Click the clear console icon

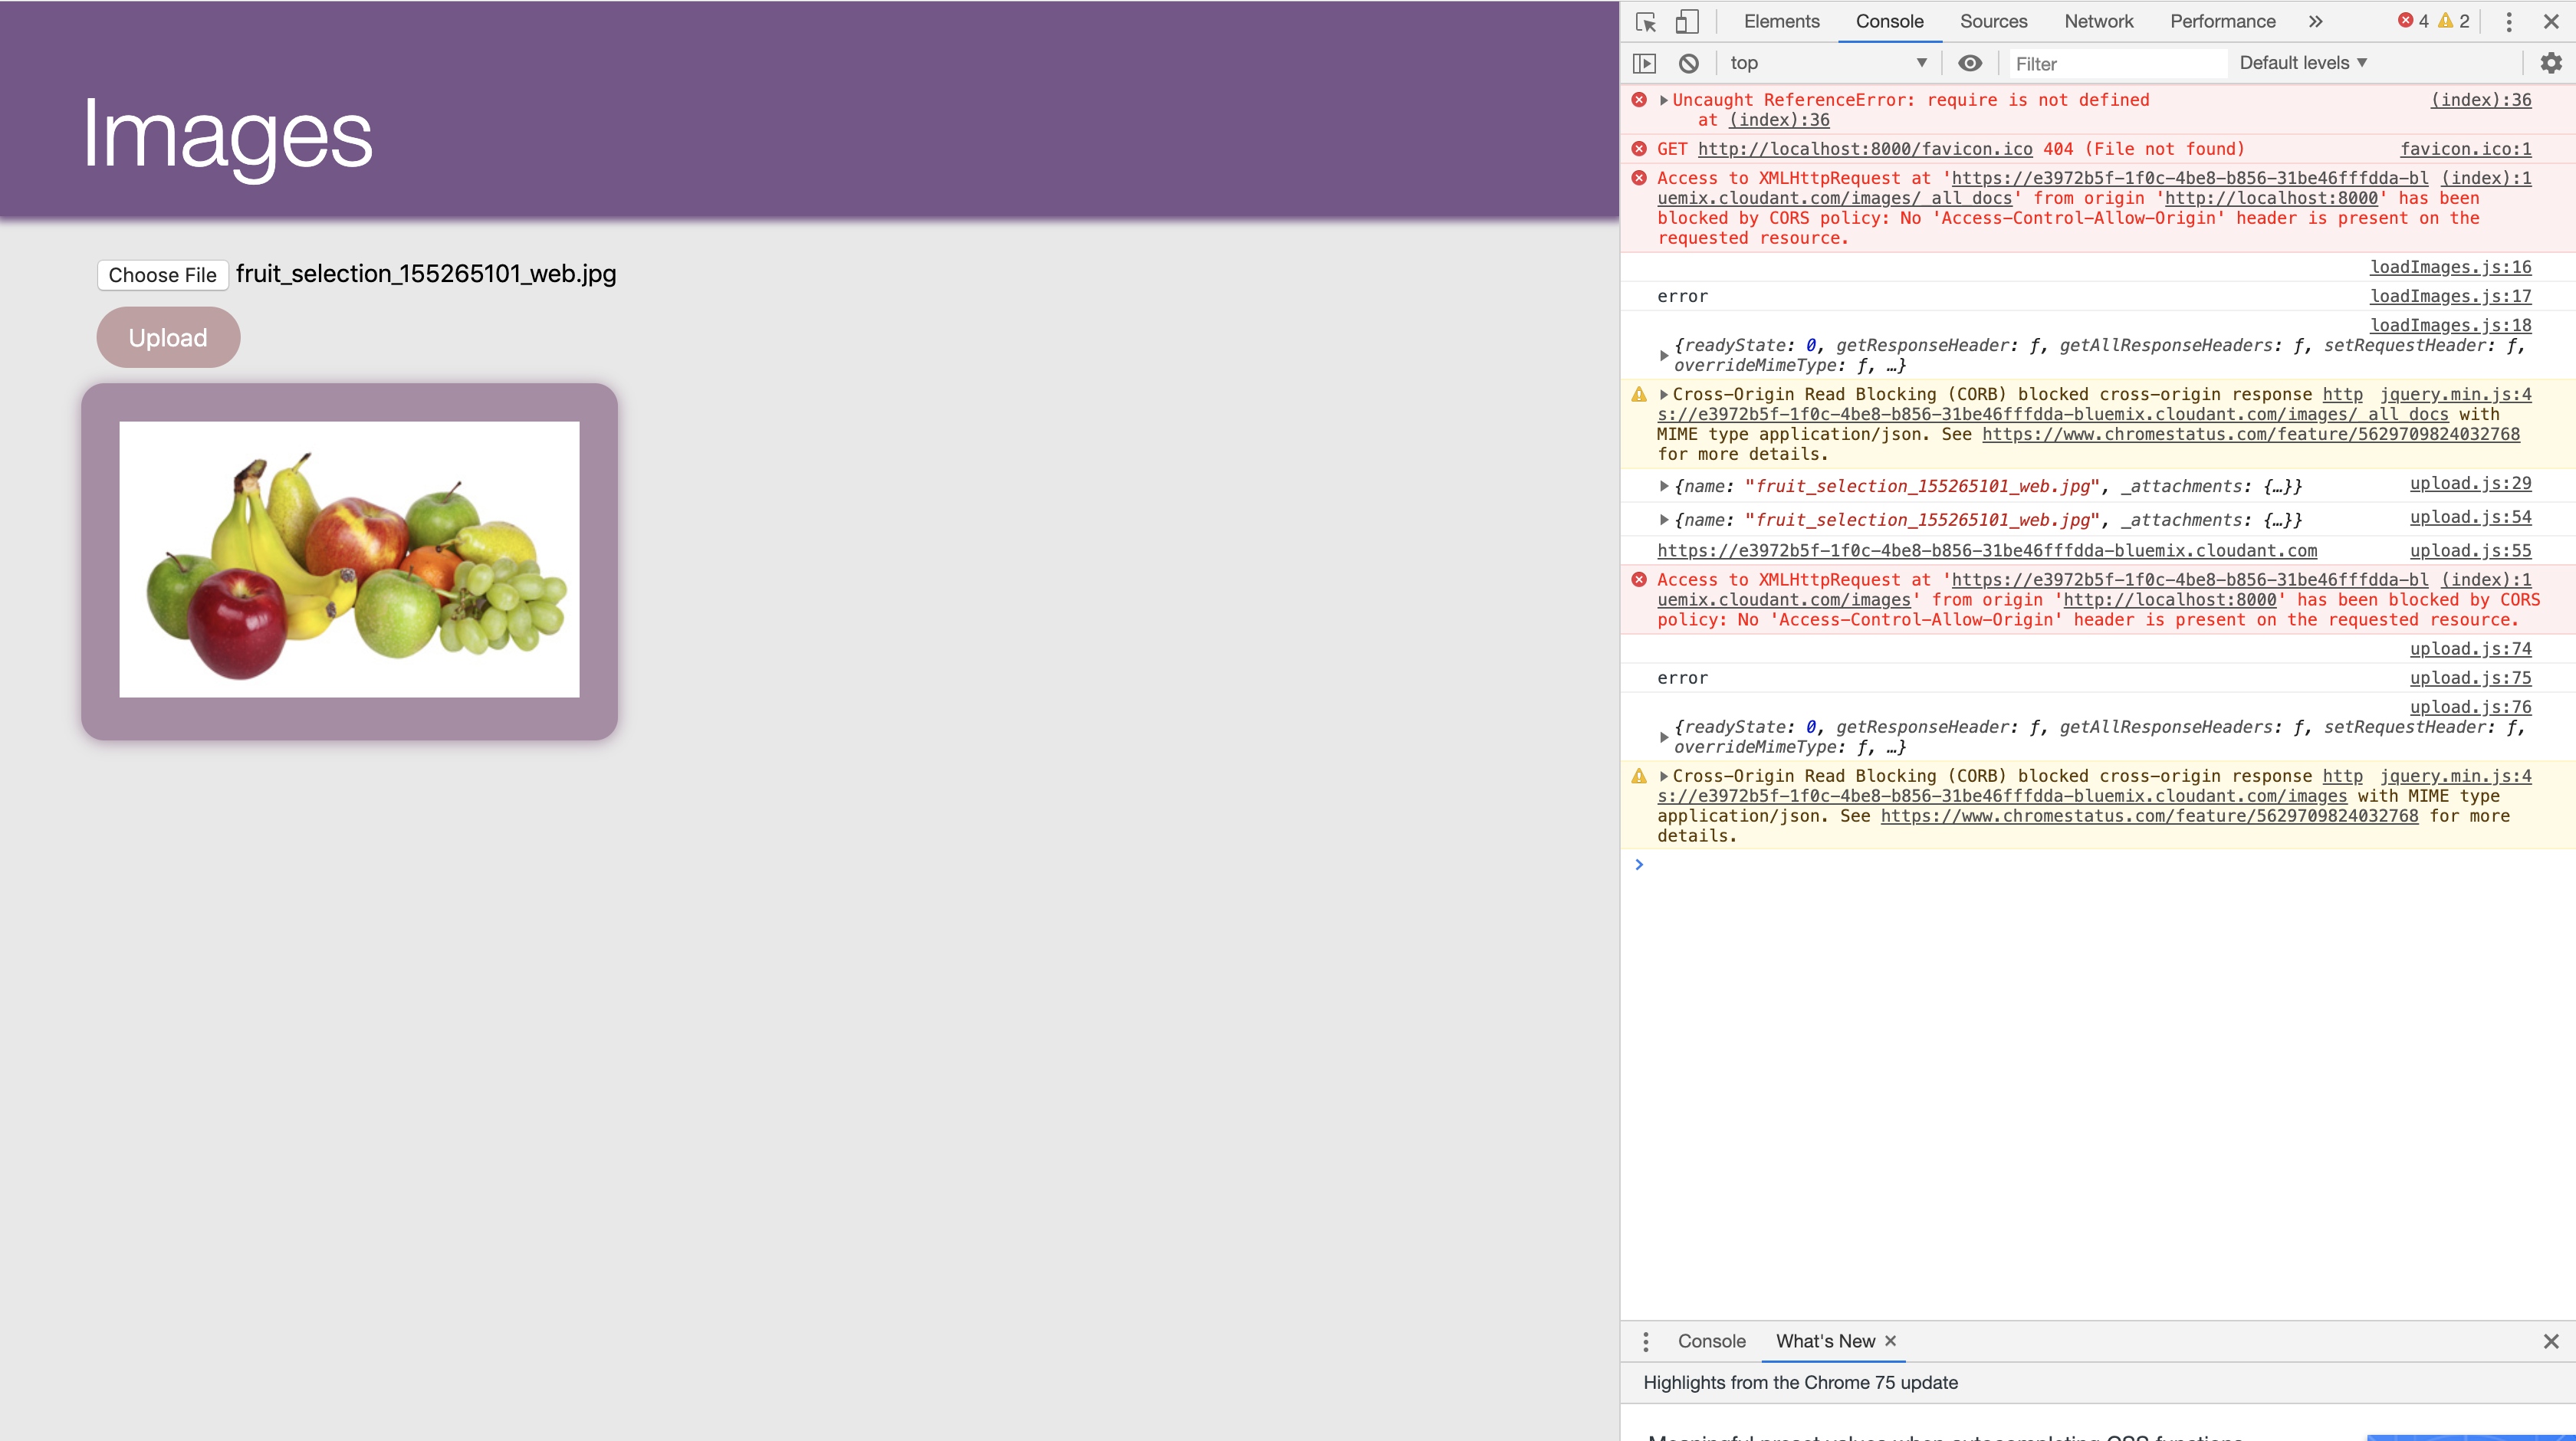coord(1689,63)
